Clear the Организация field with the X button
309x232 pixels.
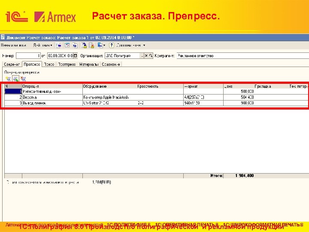click(146, 56)
